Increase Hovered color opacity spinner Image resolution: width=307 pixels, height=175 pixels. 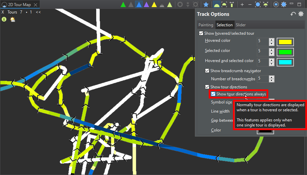(271, 40)
